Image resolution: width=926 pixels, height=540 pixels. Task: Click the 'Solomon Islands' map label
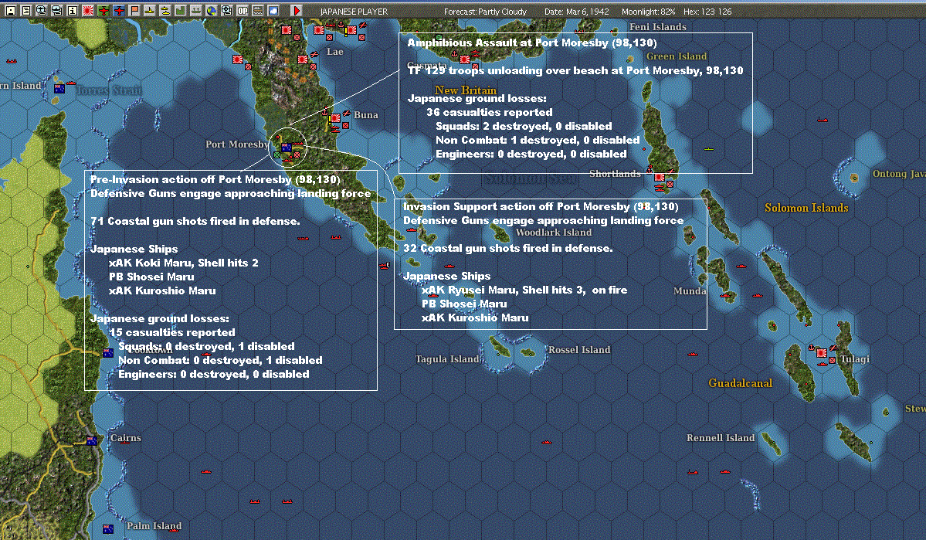pos(806,207)
